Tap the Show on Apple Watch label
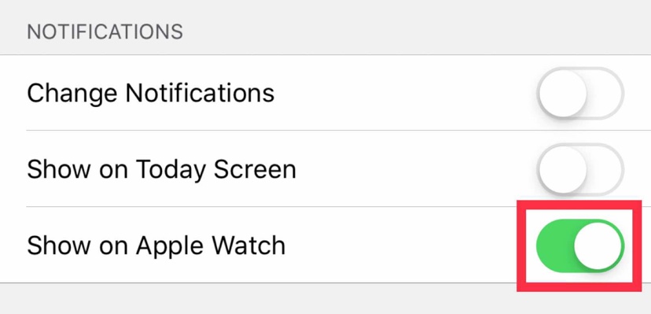The height and width of the screenshot is (314, 651). click(156, 246)
